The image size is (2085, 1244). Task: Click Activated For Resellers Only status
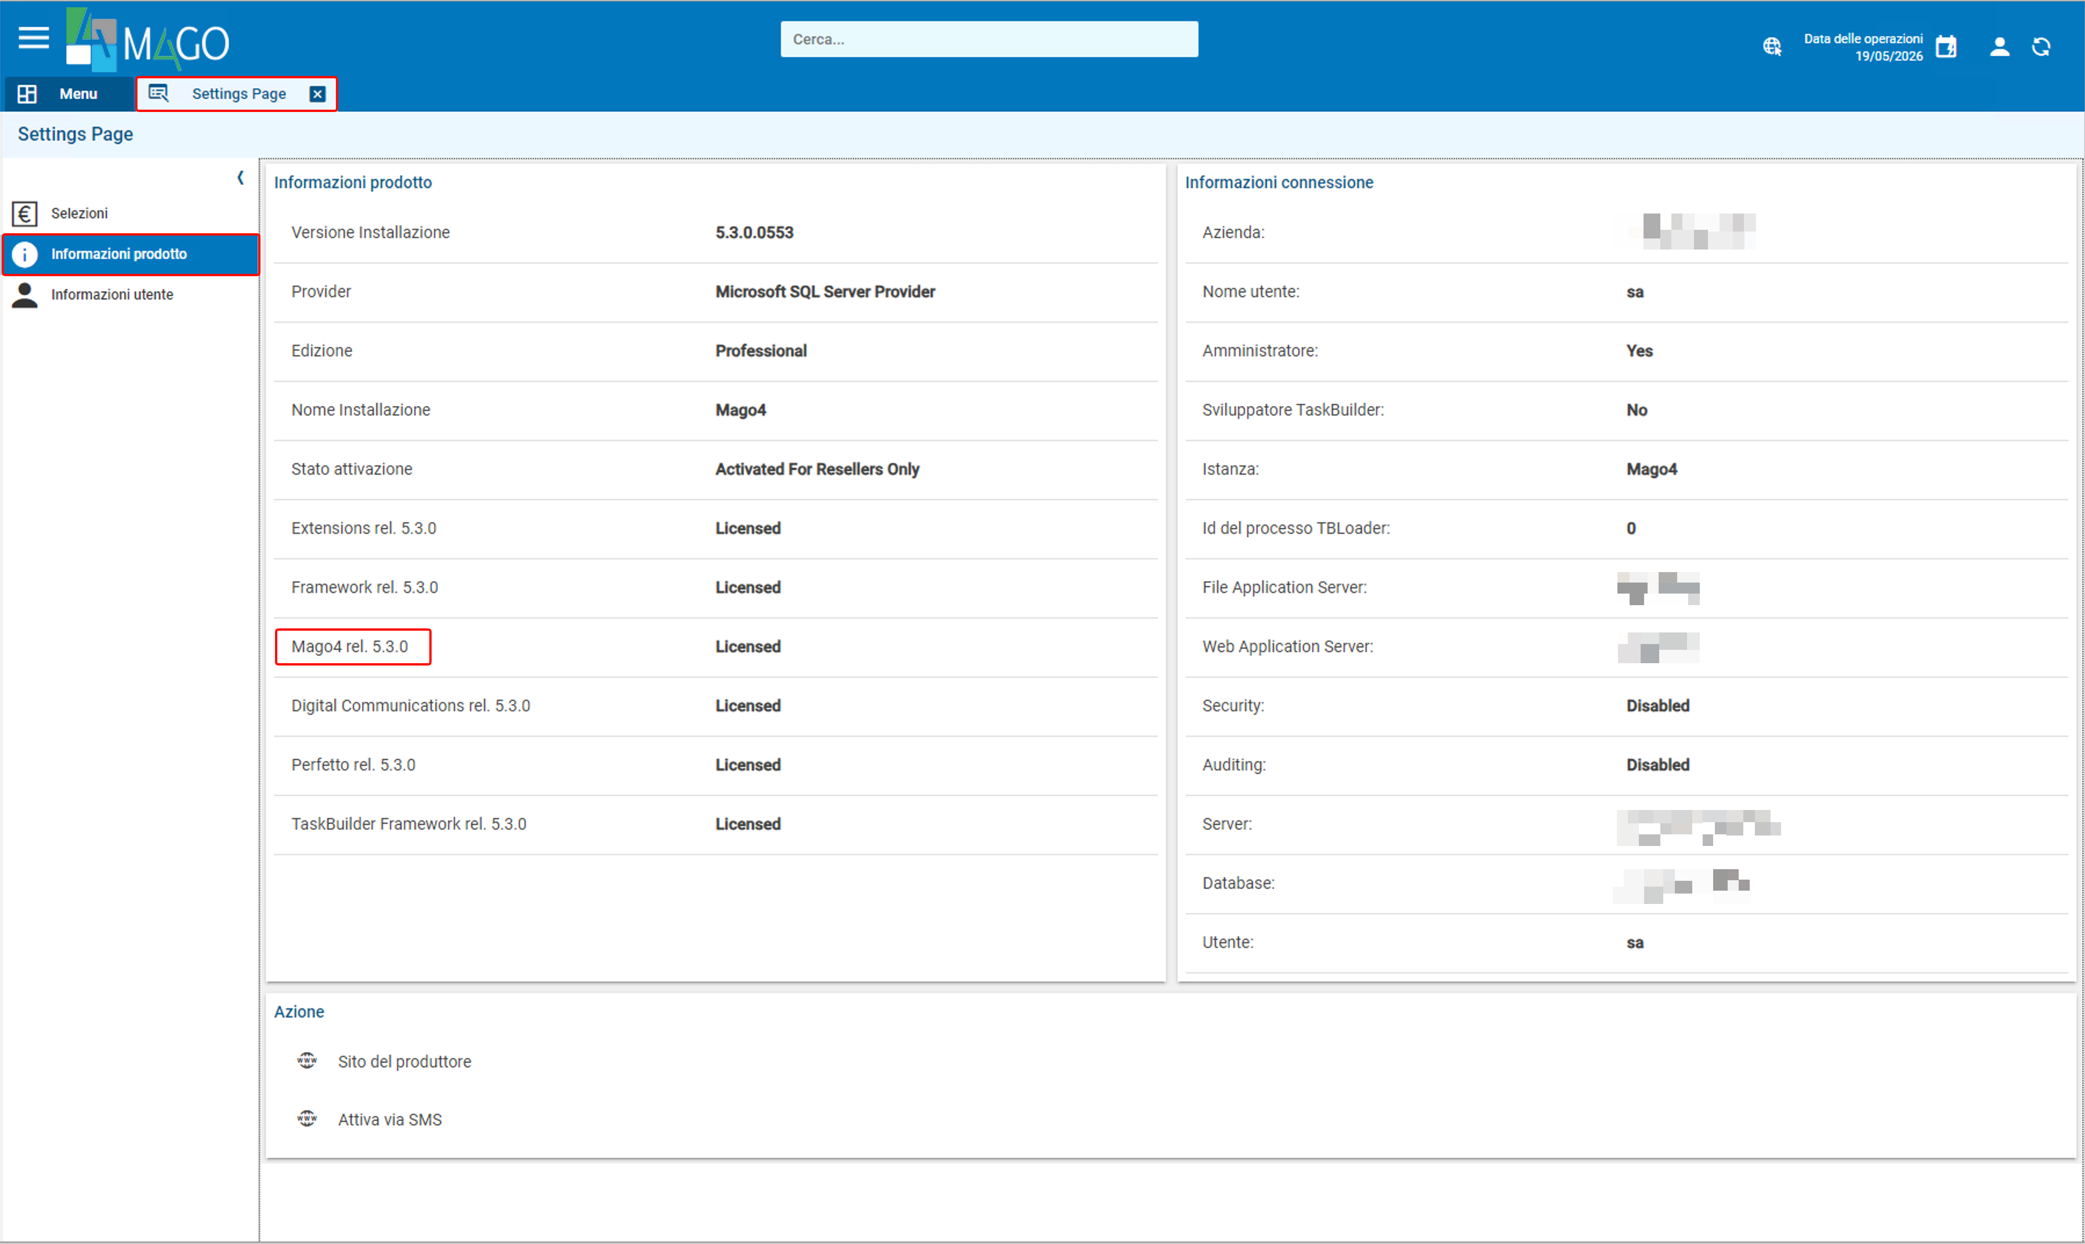(817, 469)
